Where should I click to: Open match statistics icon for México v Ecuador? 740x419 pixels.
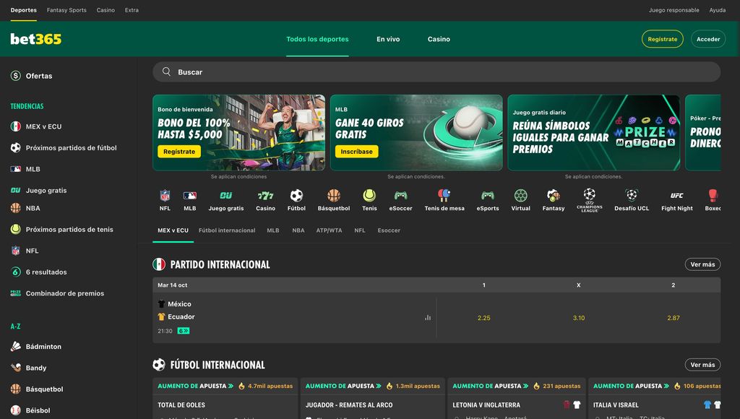pyautogui.click(x=428, y=318)
